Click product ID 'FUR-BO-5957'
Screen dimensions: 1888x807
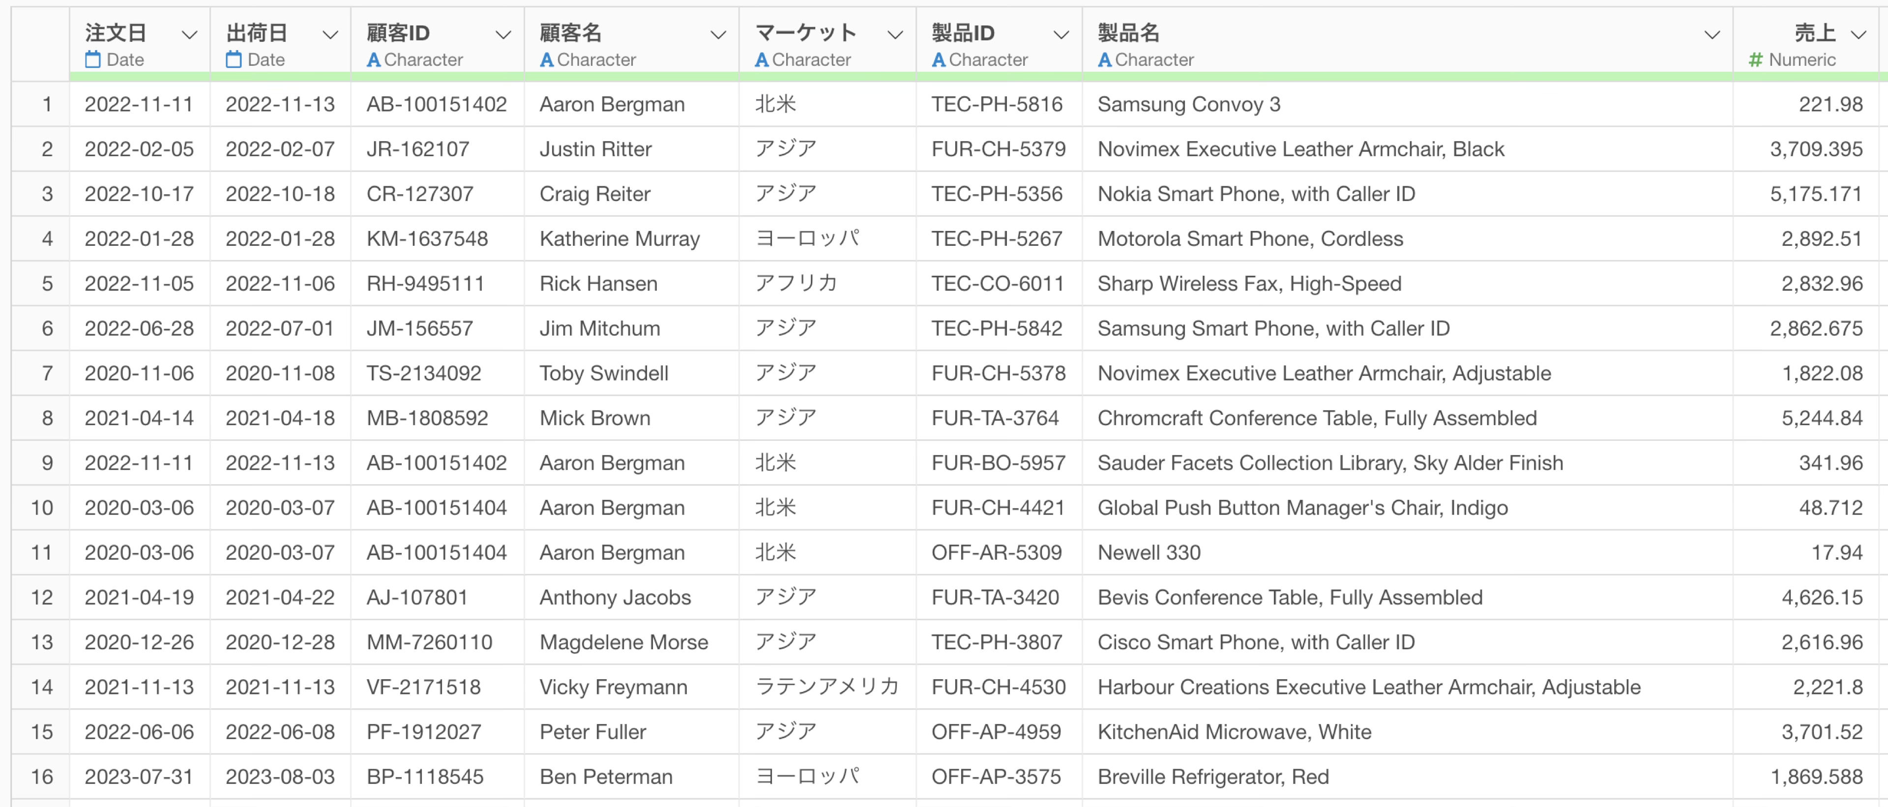(998, 463)
